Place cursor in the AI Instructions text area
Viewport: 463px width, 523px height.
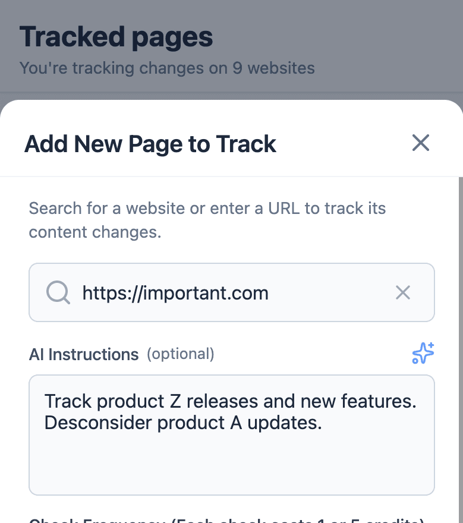(x=232, y=434)
